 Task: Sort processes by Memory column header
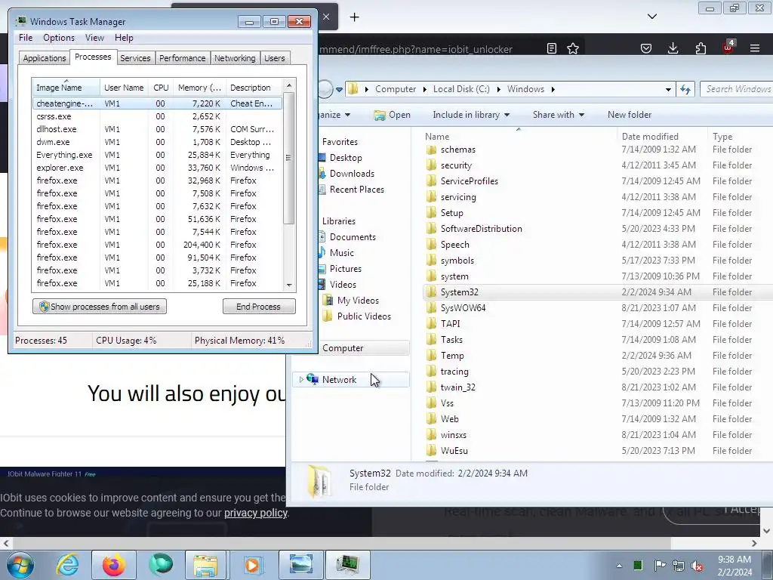[199, 88]
